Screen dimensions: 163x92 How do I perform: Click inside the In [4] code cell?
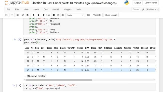tap(89, 41)
